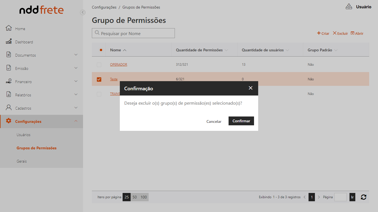Close the Confirmação dialog with X icon
Image resolution: width=378 pixels, height=212 pixels.
point(250,88)
